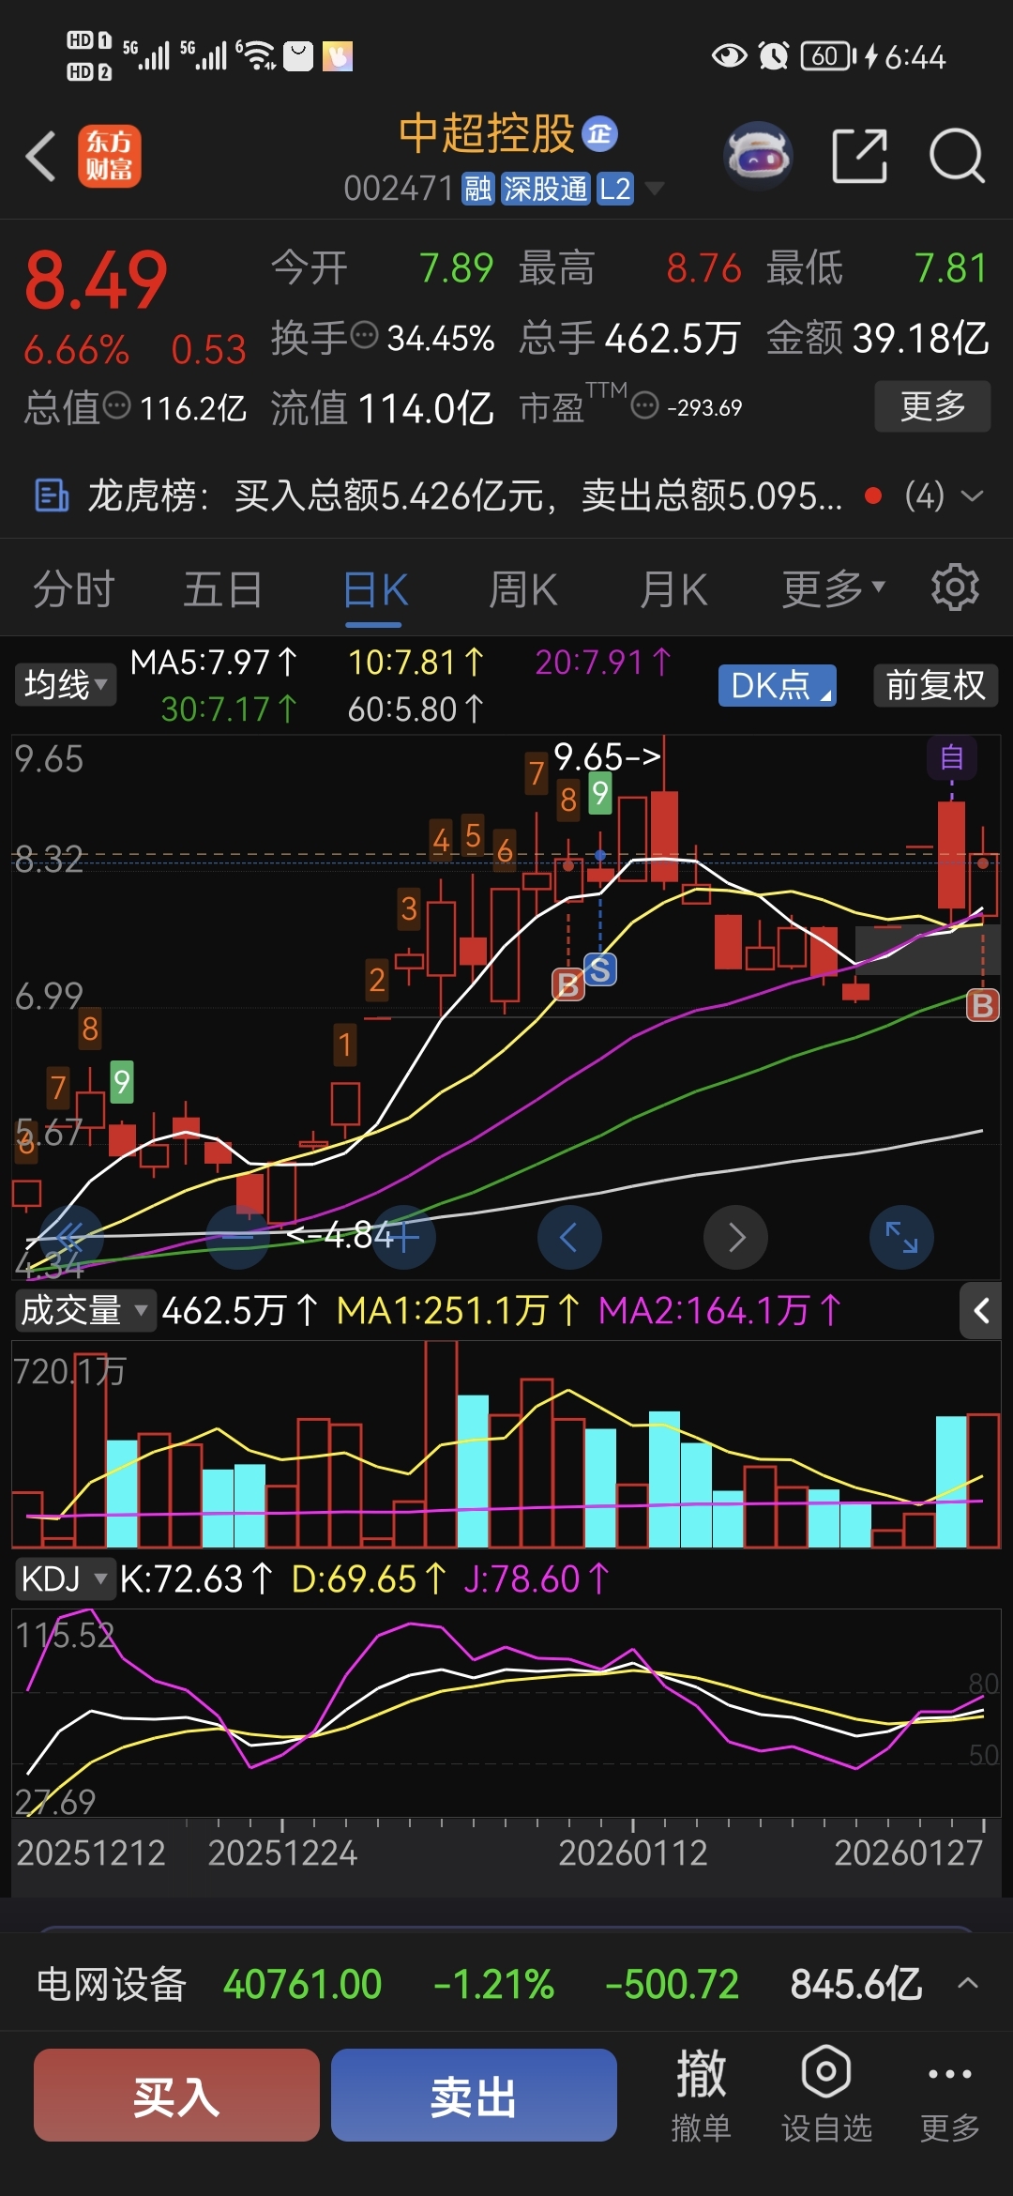The height and width of the screenshot is (2196, 1013).
Task: Jump to earliest data double-left arrow
Action: click(x=70, y=1237)
